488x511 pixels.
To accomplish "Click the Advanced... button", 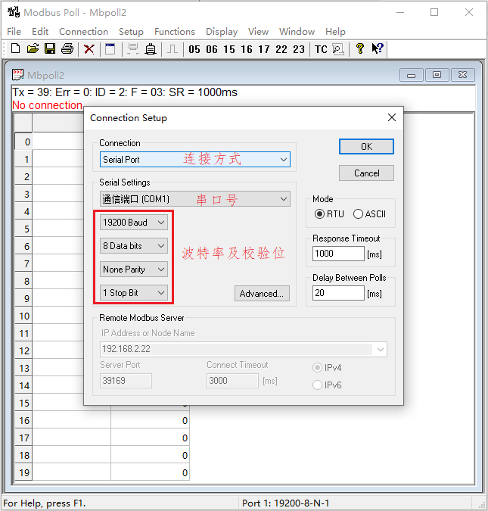I will [262, 294].
